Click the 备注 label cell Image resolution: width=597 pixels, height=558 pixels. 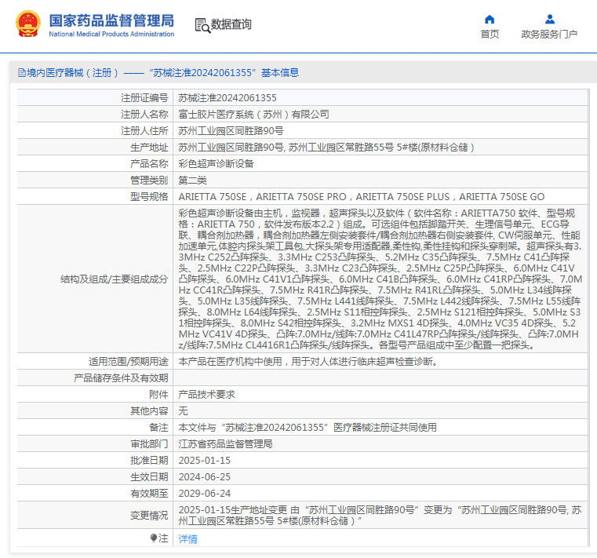[95, 428]
